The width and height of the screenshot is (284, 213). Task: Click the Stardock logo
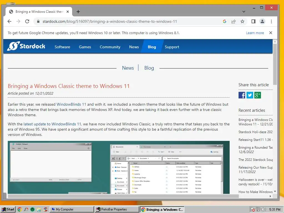tap(26, 46)
